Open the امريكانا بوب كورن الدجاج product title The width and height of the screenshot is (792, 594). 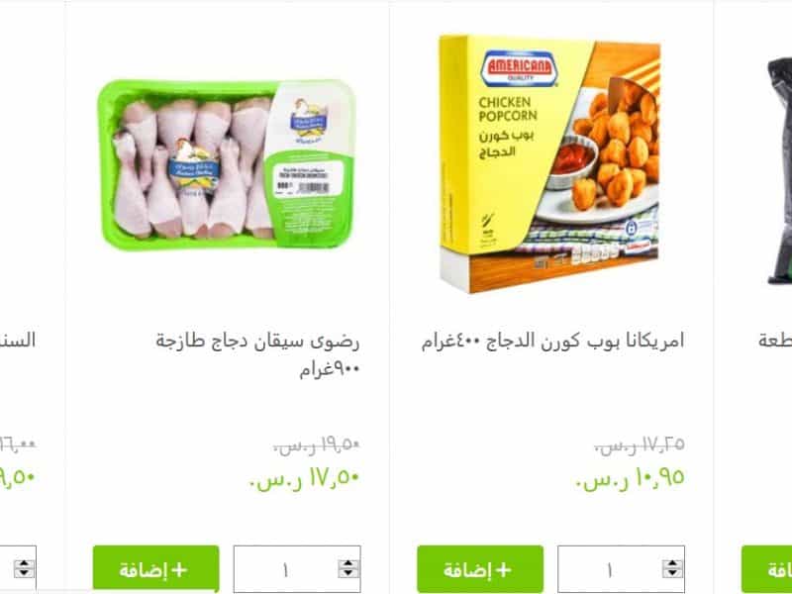(x=553, y=341)
